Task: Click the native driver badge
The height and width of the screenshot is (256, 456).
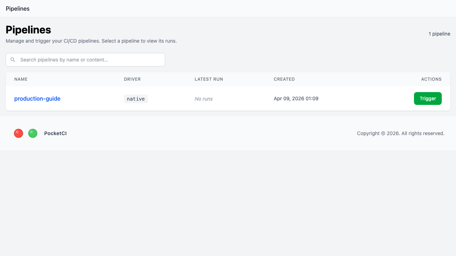Action: click(x=136, y=99)
